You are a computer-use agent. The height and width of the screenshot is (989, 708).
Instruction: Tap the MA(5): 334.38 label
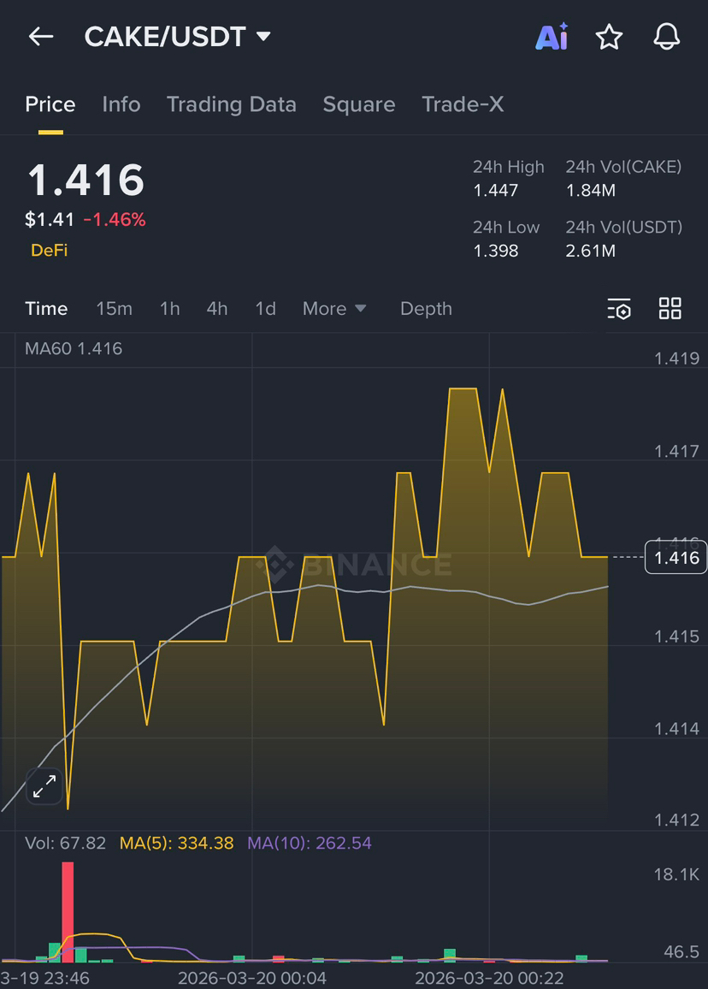point(176,843)
